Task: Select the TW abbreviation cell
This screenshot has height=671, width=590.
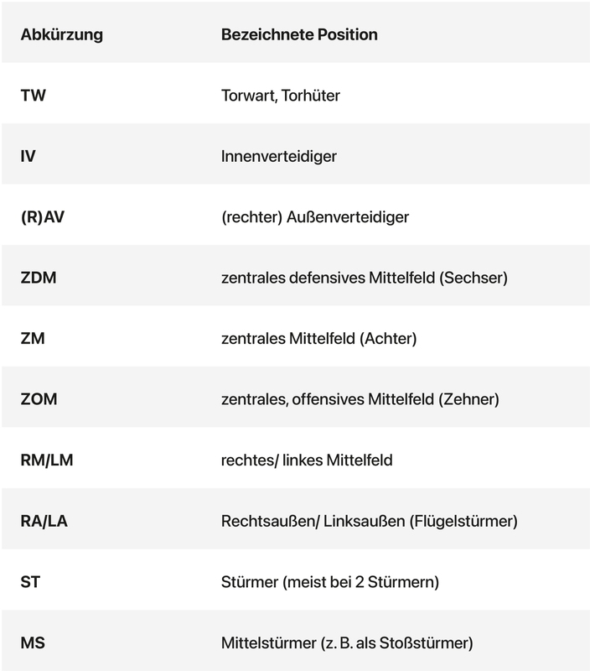Action: point(34,96)
